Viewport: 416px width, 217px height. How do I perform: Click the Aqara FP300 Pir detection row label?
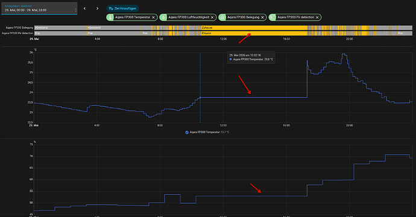click(17, 33)
